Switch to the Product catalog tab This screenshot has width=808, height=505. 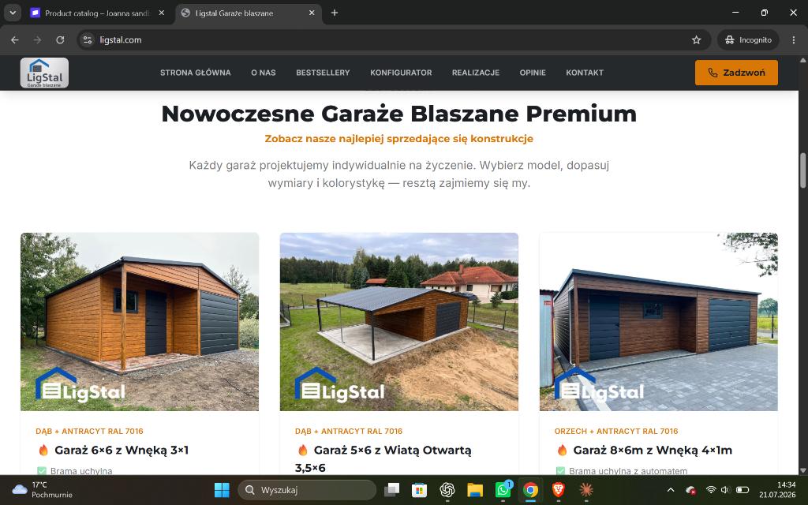click(97, 13)
